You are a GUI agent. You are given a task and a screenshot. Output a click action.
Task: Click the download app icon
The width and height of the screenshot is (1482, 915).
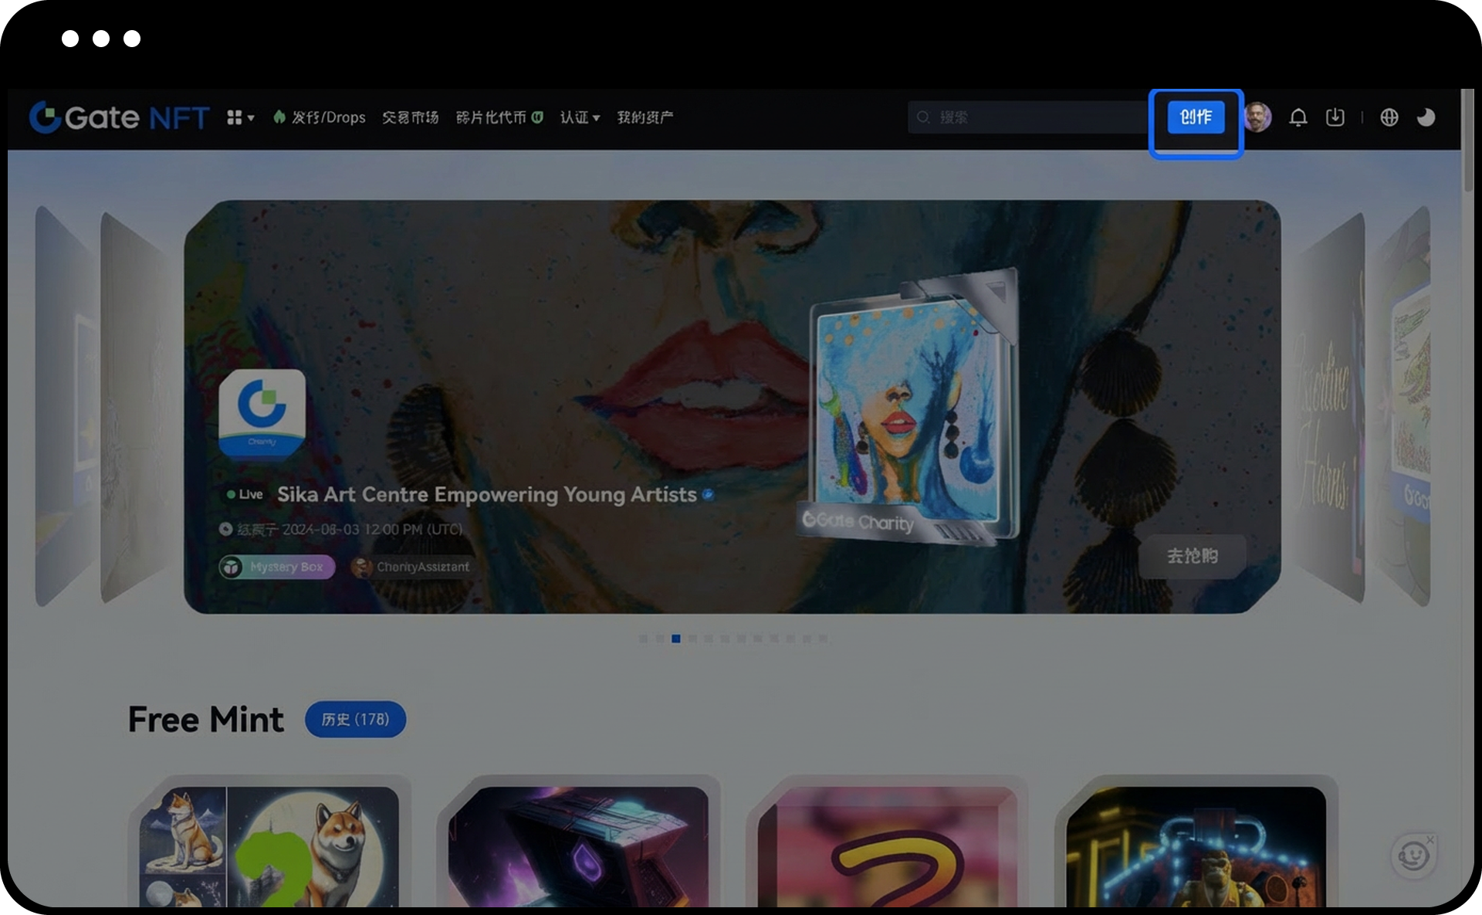coord(1335,117)
